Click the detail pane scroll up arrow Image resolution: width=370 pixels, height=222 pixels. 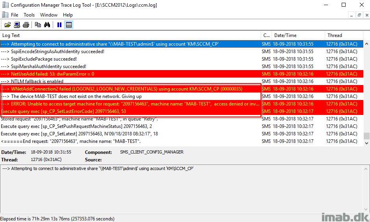366,169
